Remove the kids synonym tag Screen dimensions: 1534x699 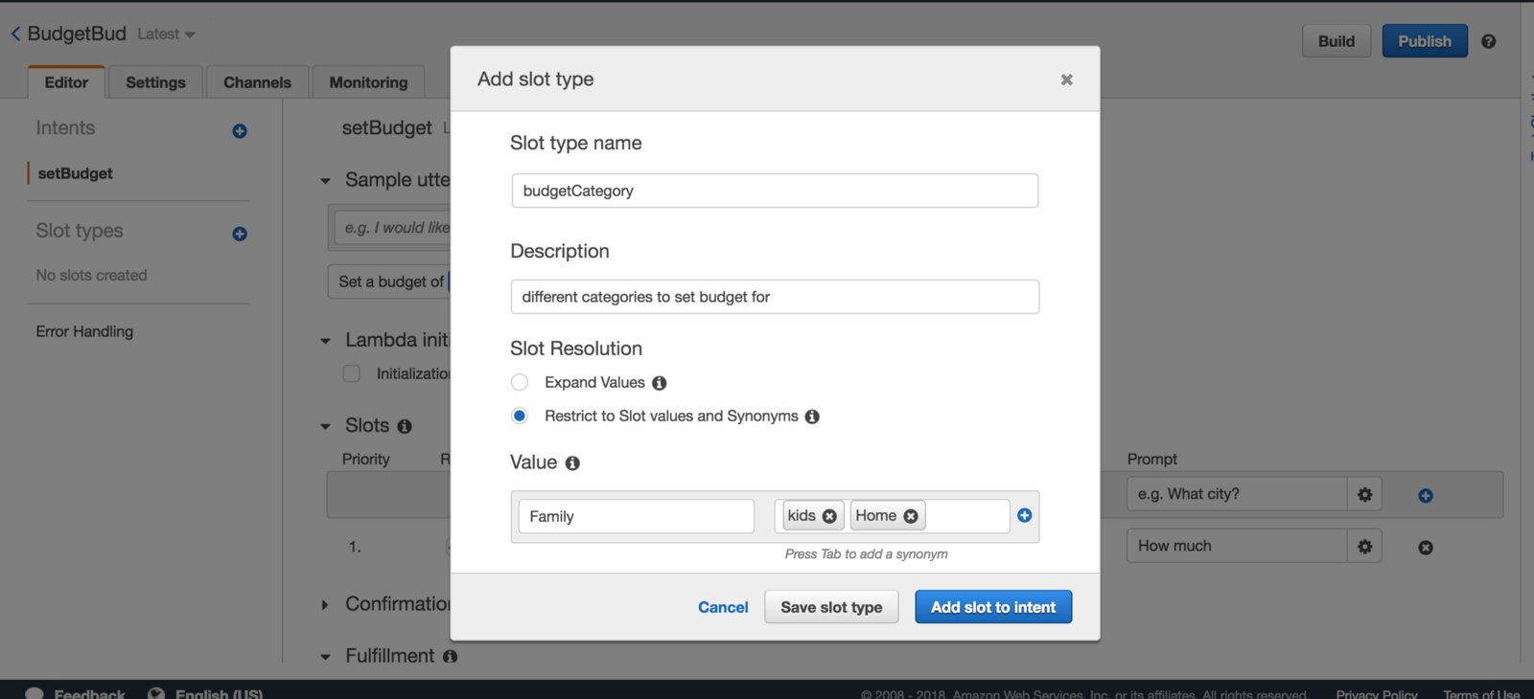(x=829, y=516)
